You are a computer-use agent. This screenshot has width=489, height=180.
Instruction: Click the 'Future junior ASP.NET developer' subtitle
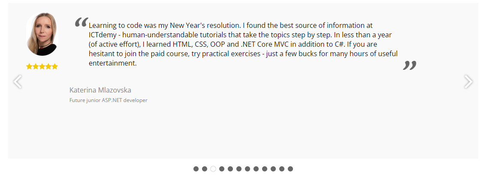(108, 100)
